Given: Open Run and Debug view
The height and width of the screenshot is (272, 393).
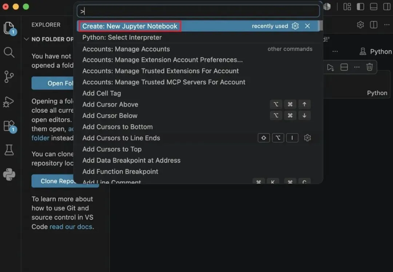Looking at the screenshot, I should coord(8,102).
